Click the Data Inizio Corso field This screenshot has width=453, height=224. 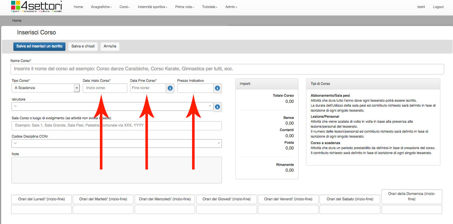click(x=105, y=88)
